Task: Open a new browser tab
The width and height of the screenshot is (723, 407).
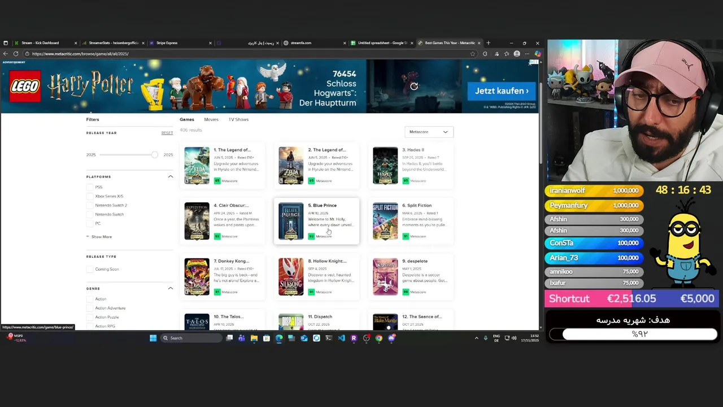Action: (489, 43)
